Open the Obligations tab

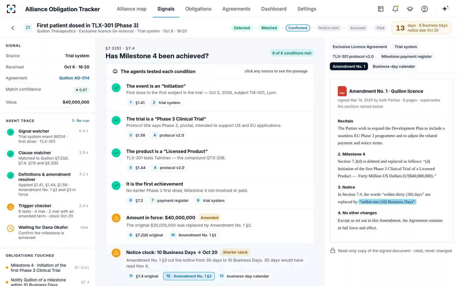(x=198, y=9)
